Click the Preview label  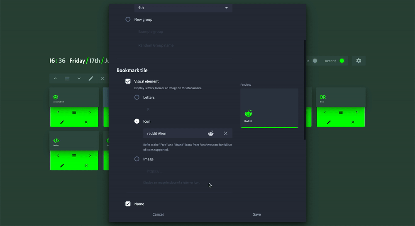coord(246,85)
